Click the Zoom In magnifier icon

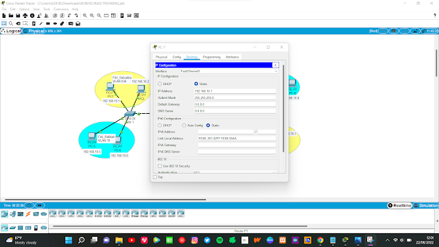coord(85,16)
